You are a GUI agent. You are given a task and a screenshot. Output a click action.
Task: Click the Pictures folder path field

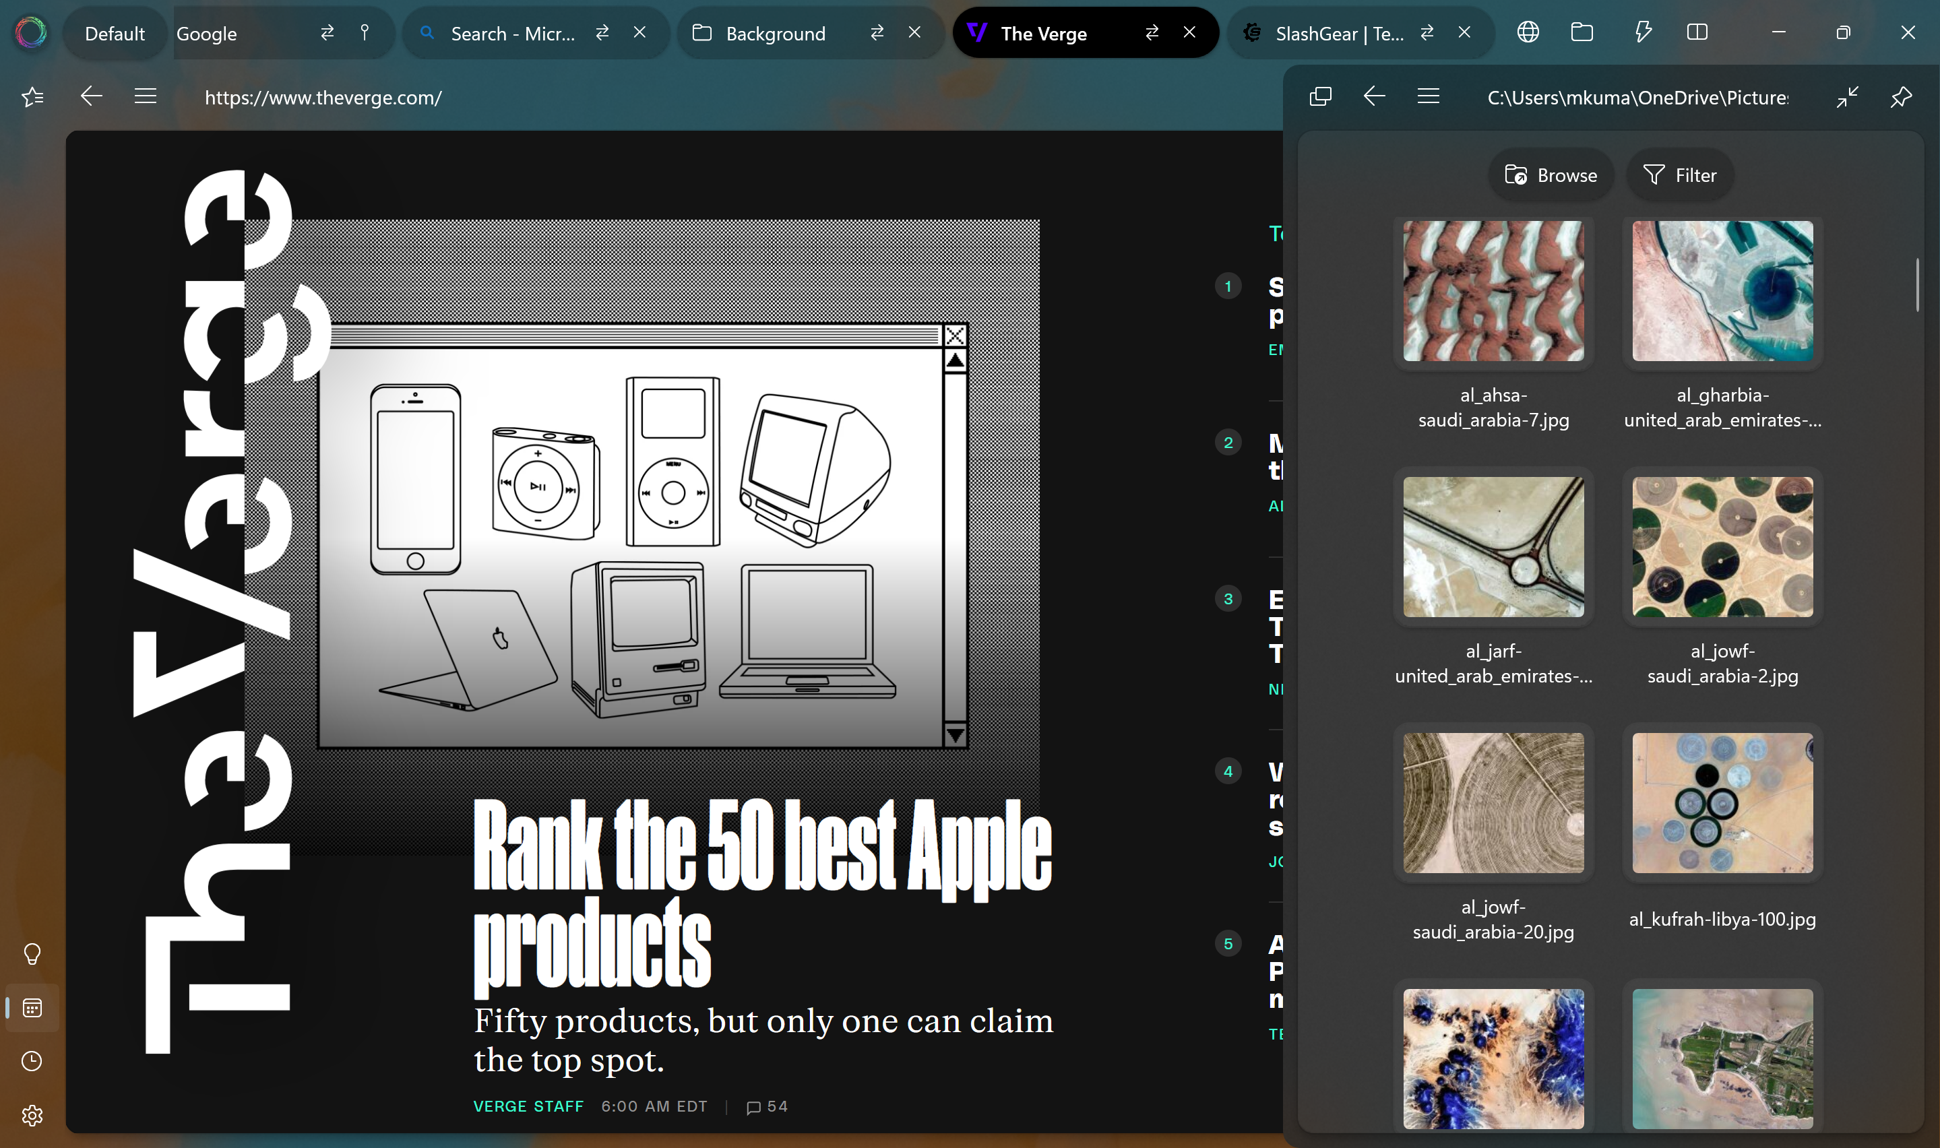1637,98
